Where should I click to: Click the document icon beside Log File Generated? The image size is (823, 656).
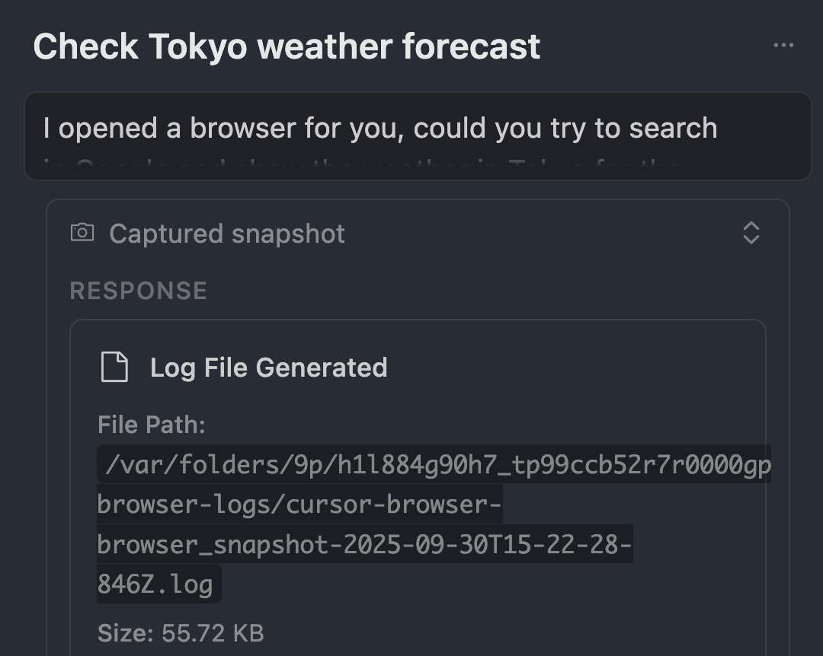pyautogui.click(x=115, y=368)
